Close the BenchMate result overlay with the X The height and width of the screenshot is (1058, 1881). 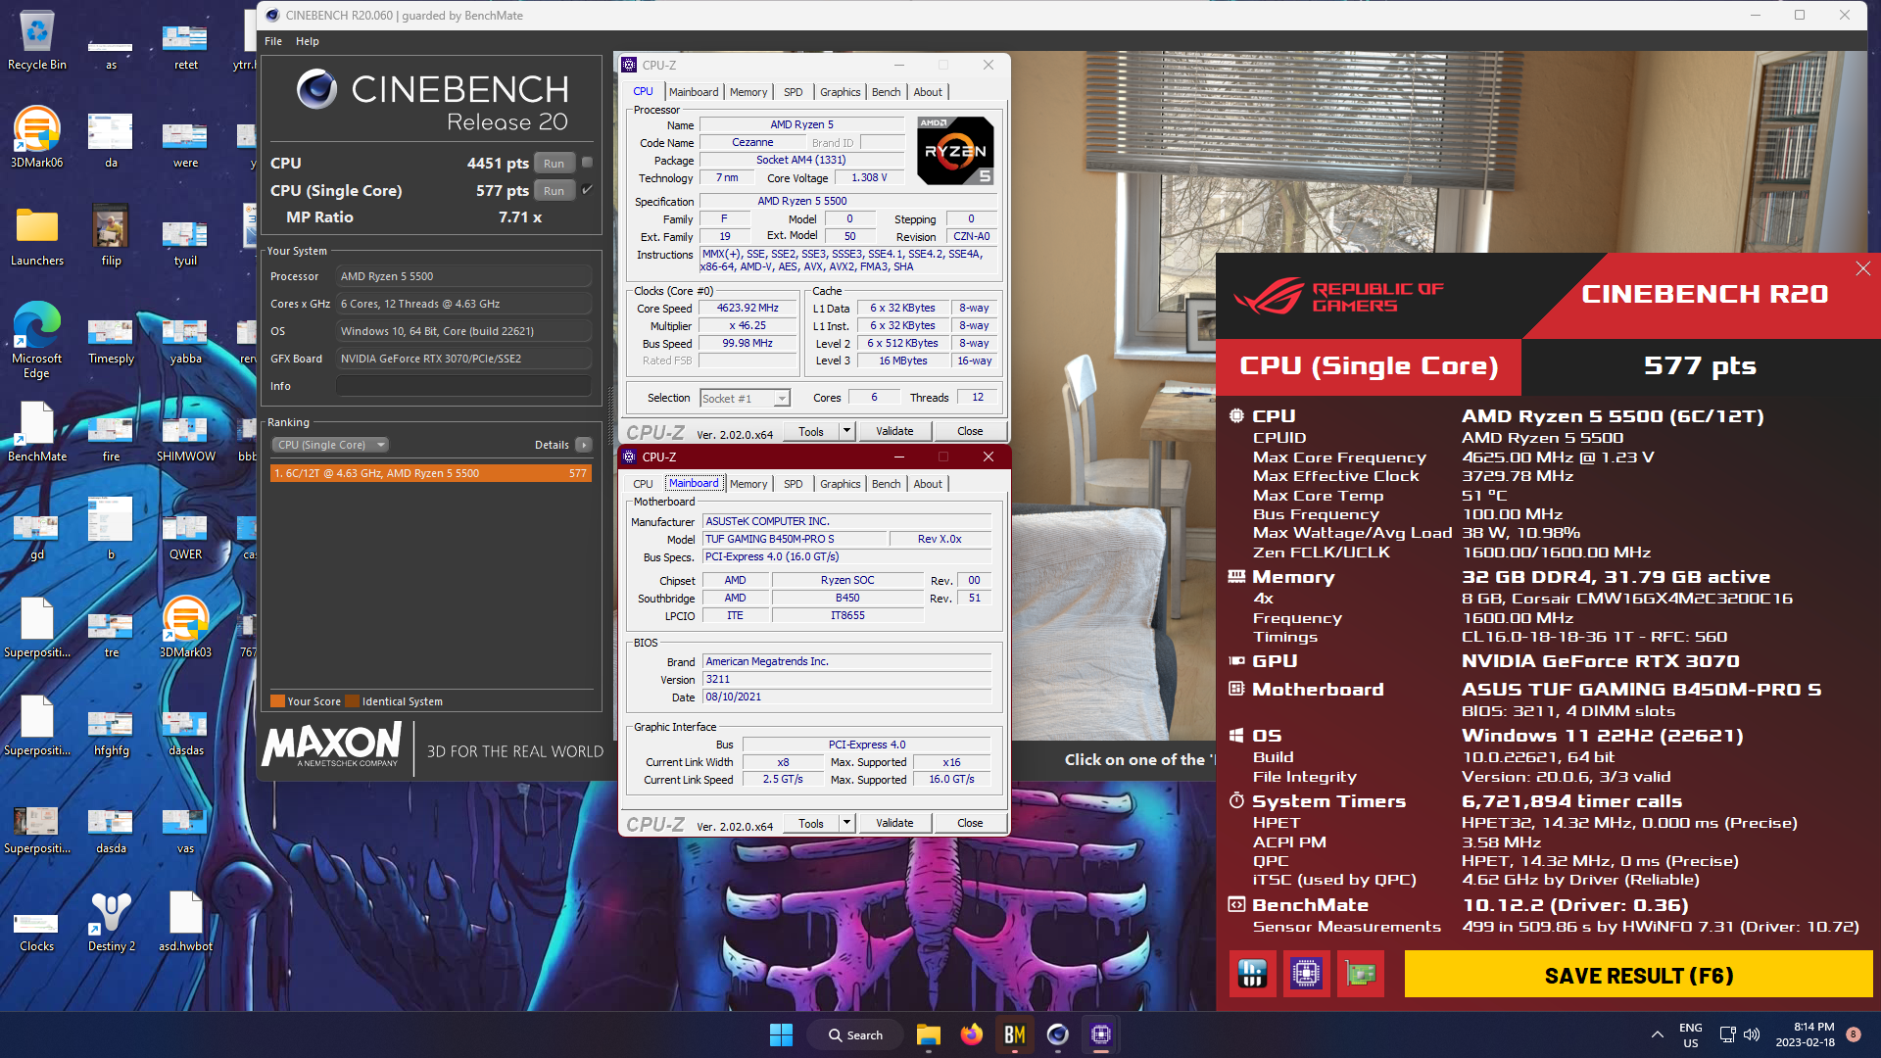pos(1862,268)
